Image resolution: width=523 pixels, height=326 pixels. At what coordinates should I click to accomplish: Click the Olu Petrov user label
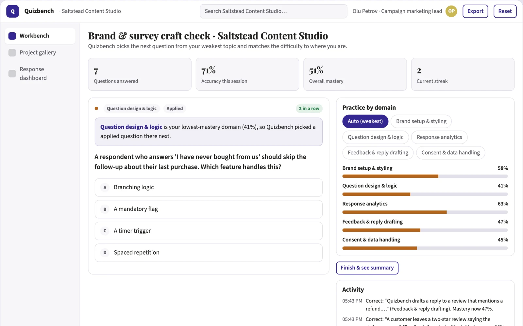tap(397, 11)
